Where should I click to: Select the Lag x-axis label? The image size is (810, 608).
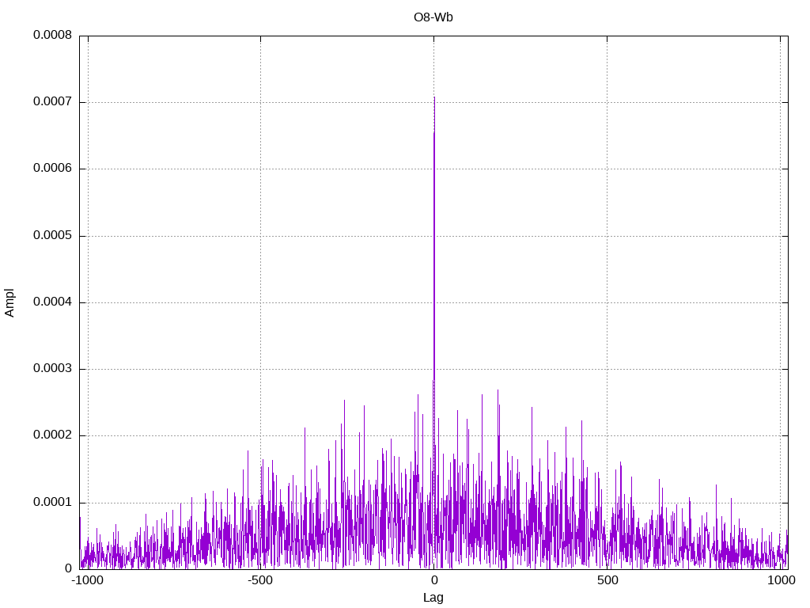tap(433, 598)
